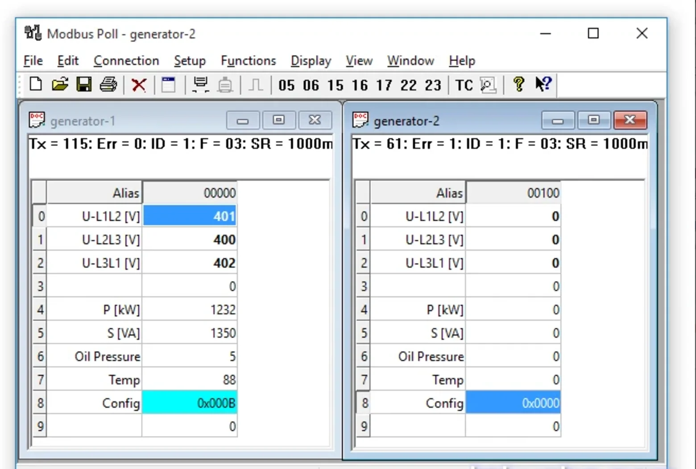Open a file with the folder icon
The width and height of the screenshot is (696, 469).
60,84
